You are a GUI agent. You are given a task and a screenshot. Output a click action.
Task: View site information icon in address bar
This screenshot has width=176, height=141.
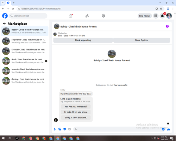[x=19, y=8]
